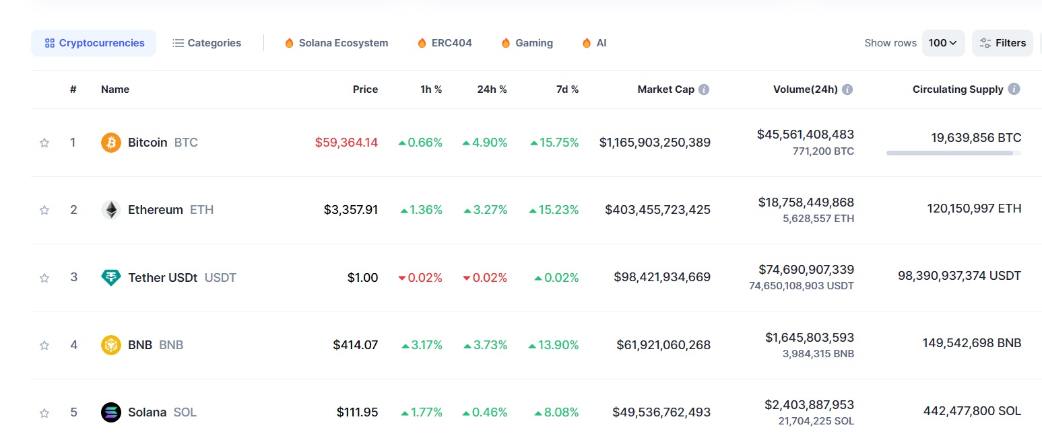Screen dimensions: 1042x442
Task: Select the Solana Ecosystem tab
Action: 336,43
